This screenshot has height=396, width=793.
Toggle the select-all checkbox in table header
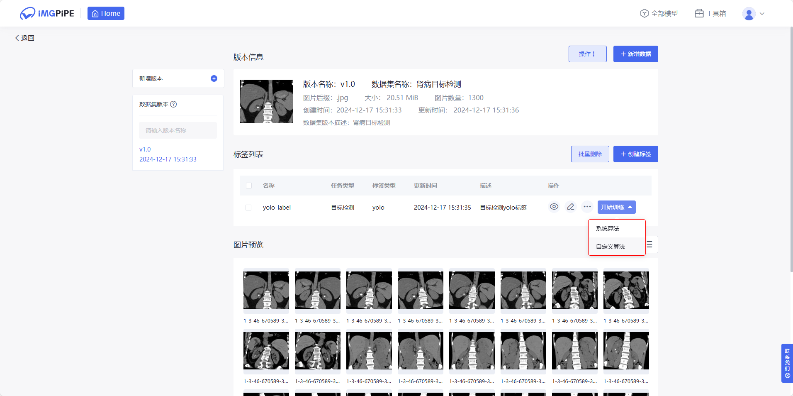pyautogui.click(x=249, y=186)
